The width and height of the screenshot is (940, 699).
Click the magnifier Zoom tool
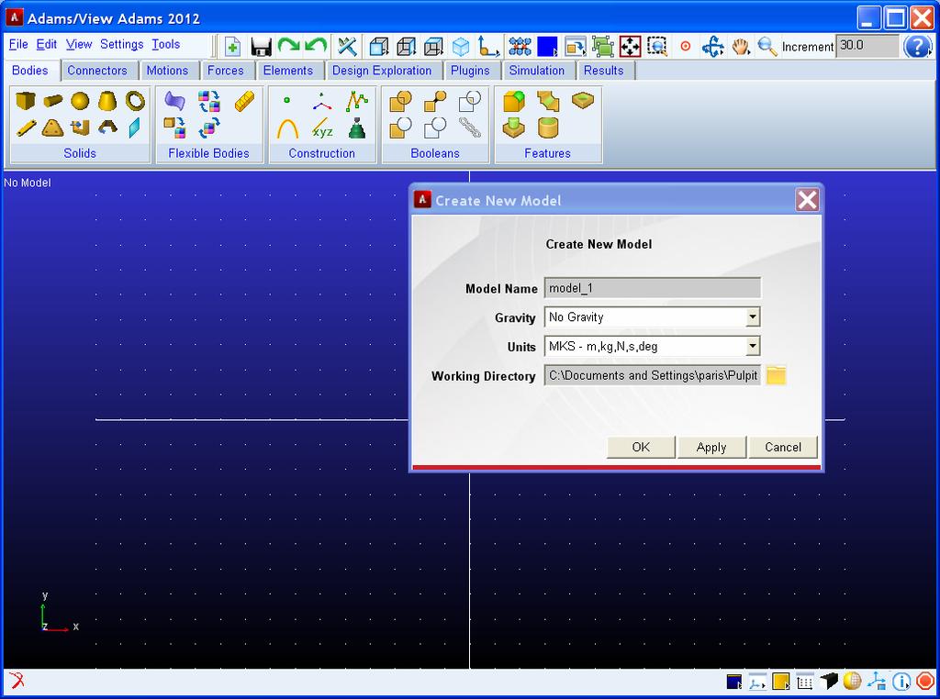767,46
